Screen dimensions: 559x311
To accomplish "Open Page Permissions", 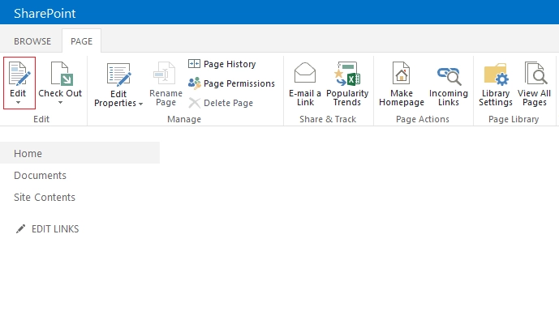I will [x=231, y=83].
